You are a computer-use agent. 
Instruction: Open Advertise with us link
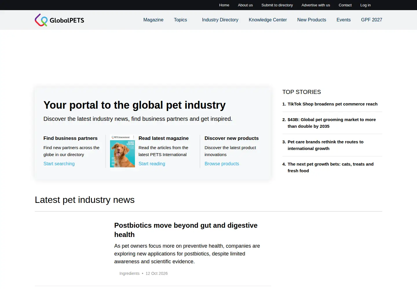click(x=316, y=5)
